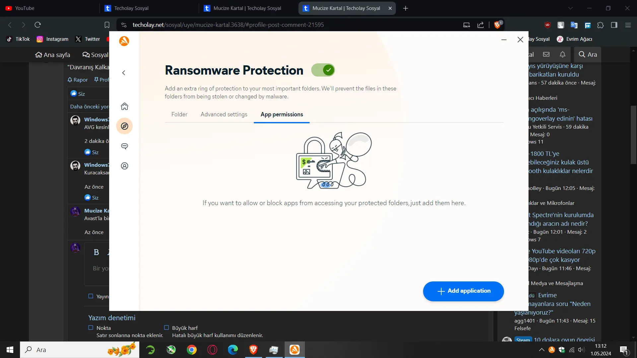The height and width of the screenshot is (358, 637).
Task: Close the Avast Ransomware Protection window
Action: click(x=520, y=40)
